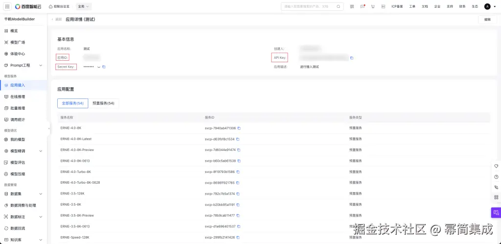Open 概览 in the sidebar
This screenshot has width=501, height=244.
click(14, 31)
